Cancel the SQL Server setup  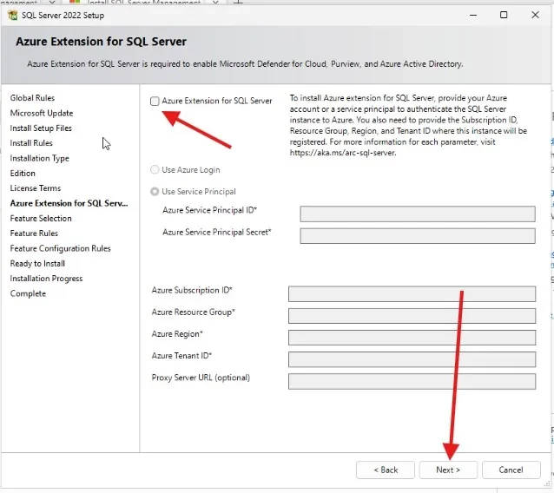click(x=511, y=470)
